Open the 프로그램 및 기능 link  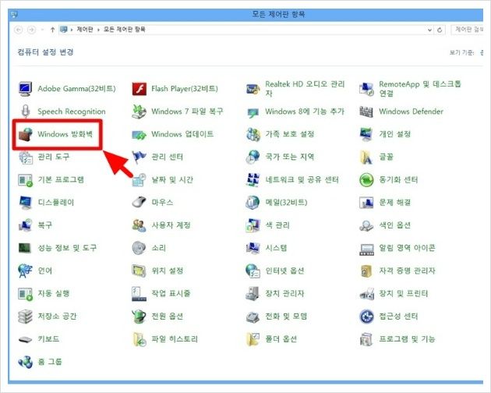[407, 339]
